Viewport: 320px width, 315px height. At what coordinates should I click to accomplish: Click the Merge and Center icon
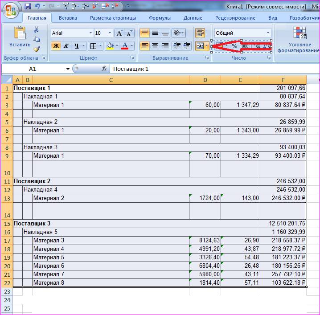coord(200,46)
